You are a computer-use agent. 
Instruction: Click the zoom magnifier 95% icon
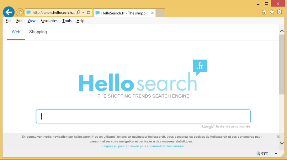pos(258,153)
